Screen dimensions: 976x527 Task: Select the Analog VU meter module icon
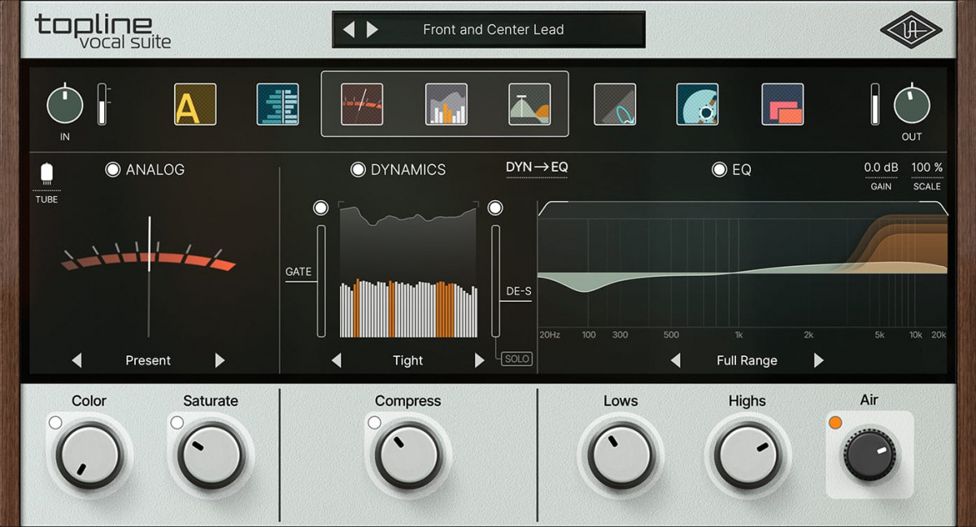point(362,106)
